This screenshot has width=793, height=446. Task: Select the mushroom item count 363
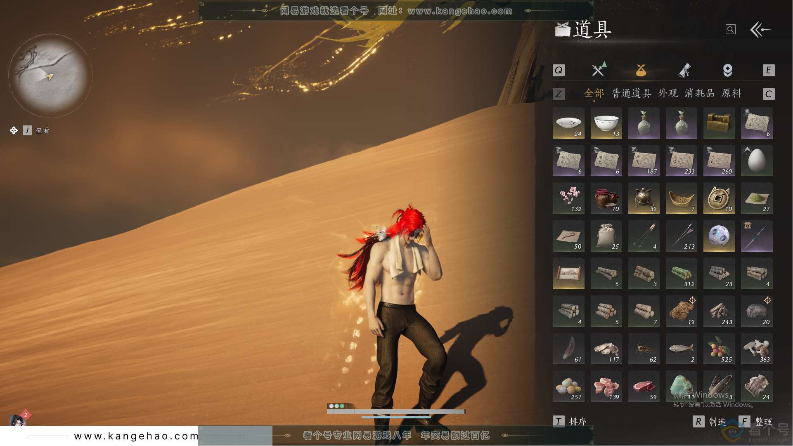click(757, 349)
